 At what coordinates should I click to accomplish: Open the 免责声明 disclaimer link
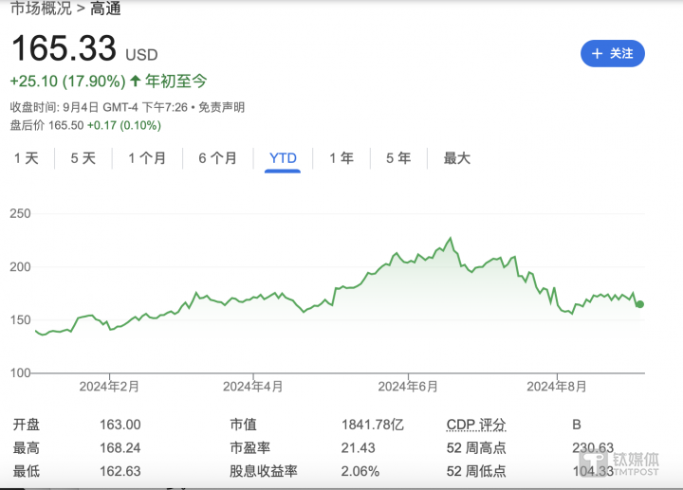pyautogui.click(x=221, y=107)
